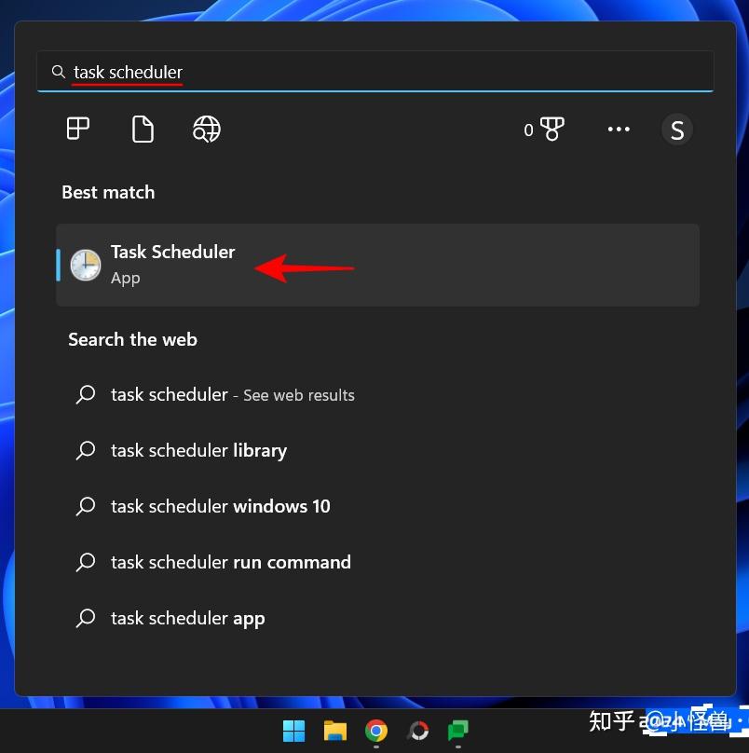Click search icon beside 'See web results'
Viewport: 749px width, 753px height.
click(x=86, y=395)
